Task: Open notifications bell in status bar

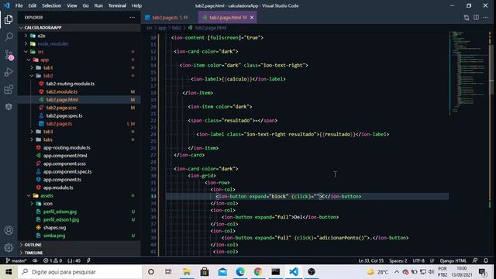Action: [486, 260]
